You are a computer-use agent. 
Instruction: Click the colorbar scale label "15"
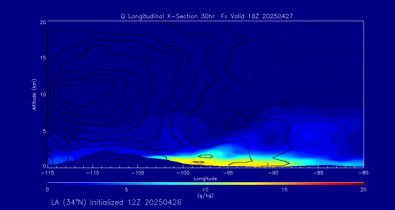point(285,190)
